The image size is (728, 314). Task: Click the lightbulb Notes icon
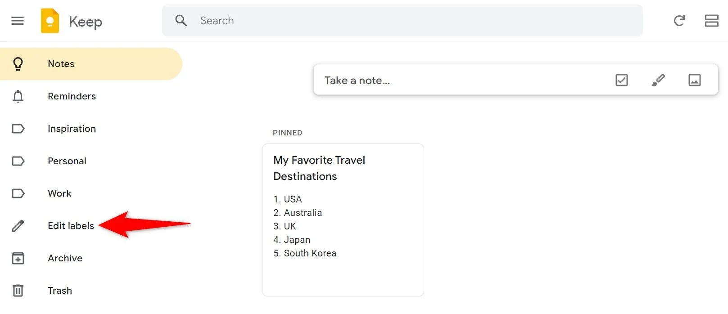(x=18, y=64)
